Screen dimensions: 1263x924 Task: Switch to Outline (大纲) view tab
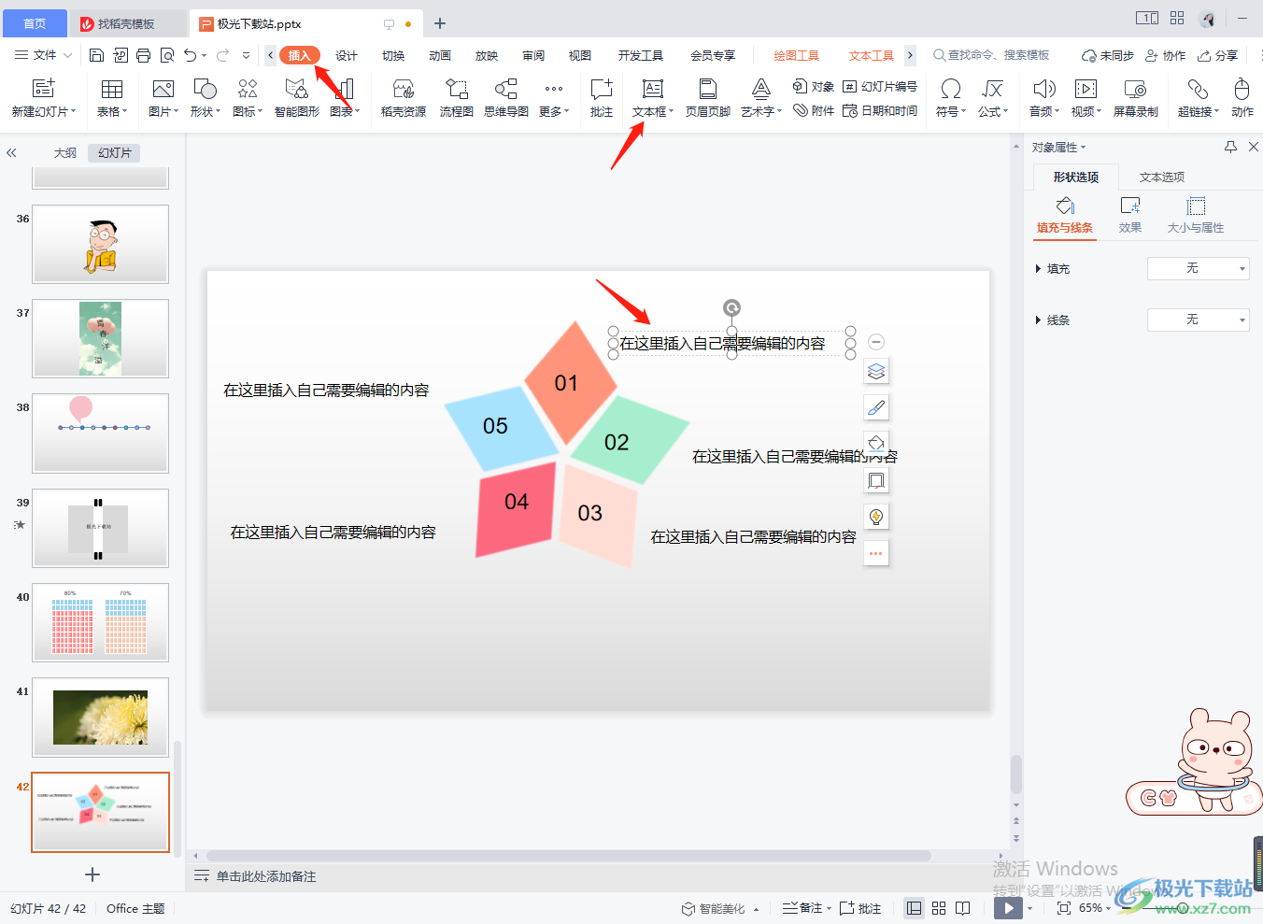[64, 152]
